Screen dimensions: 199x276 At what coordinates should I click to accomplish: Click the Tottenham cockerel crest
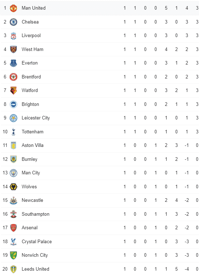pos(14,132)
